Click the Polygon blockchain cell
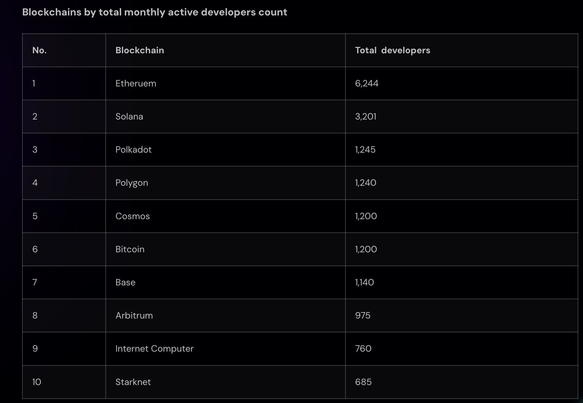Screen dimensions: 583x403 [x=132, y=183]
